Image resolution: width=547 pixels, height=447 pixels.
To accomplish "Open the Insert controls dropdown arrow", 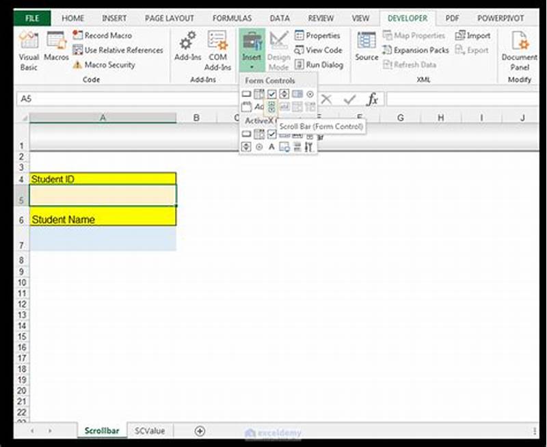I will tap(252, 68).
